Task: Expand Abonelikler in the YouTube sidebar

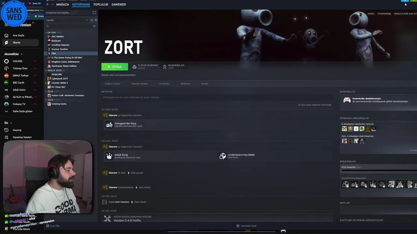Action: pyautogui.click(x=13, y=54)
